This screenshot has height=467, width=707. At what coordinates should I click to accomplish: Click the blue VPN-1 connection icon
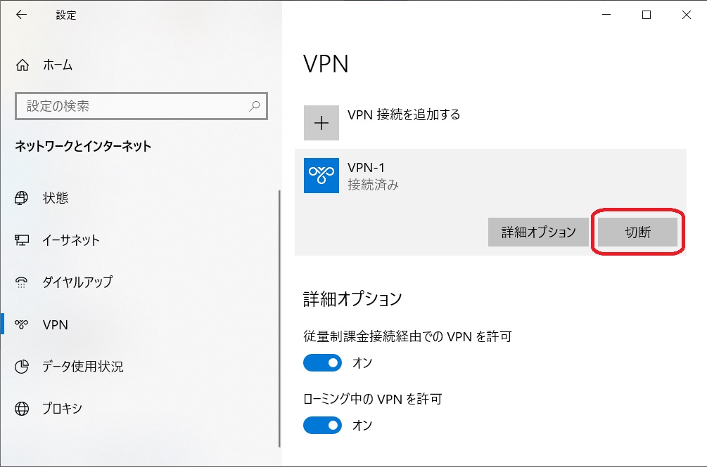tap(321, 176)
